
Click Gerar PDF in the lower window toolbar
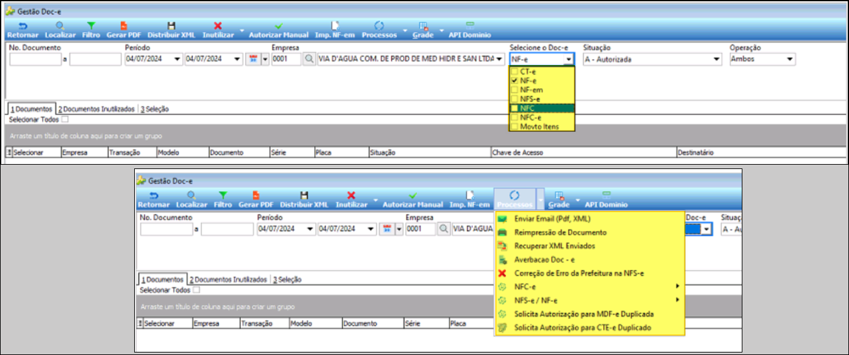256,200
